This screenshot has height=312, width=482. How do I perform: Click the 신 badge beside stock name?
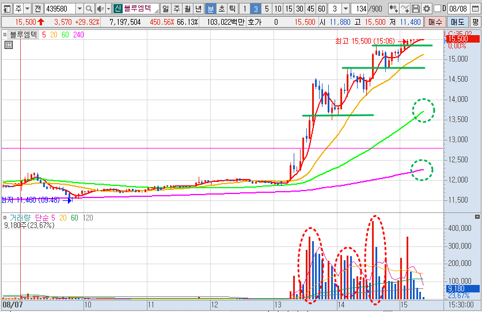point(117,9)
